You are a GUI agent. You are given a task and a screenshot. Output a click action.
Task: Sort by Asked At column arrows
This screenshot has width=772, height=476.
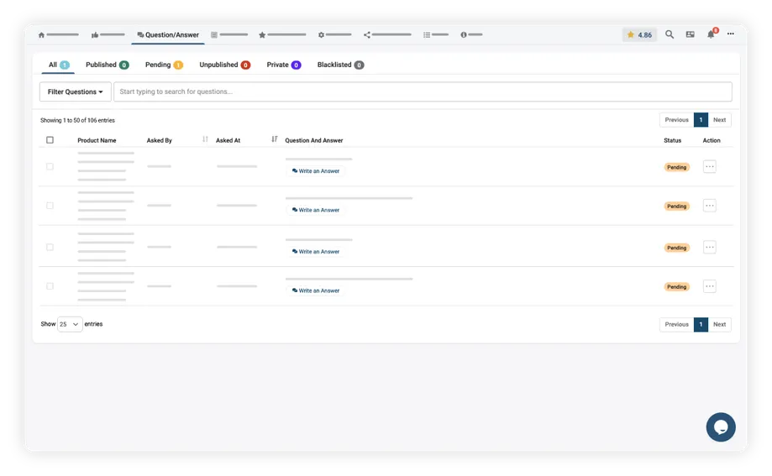pyautogui.click(x=275, y=139)
